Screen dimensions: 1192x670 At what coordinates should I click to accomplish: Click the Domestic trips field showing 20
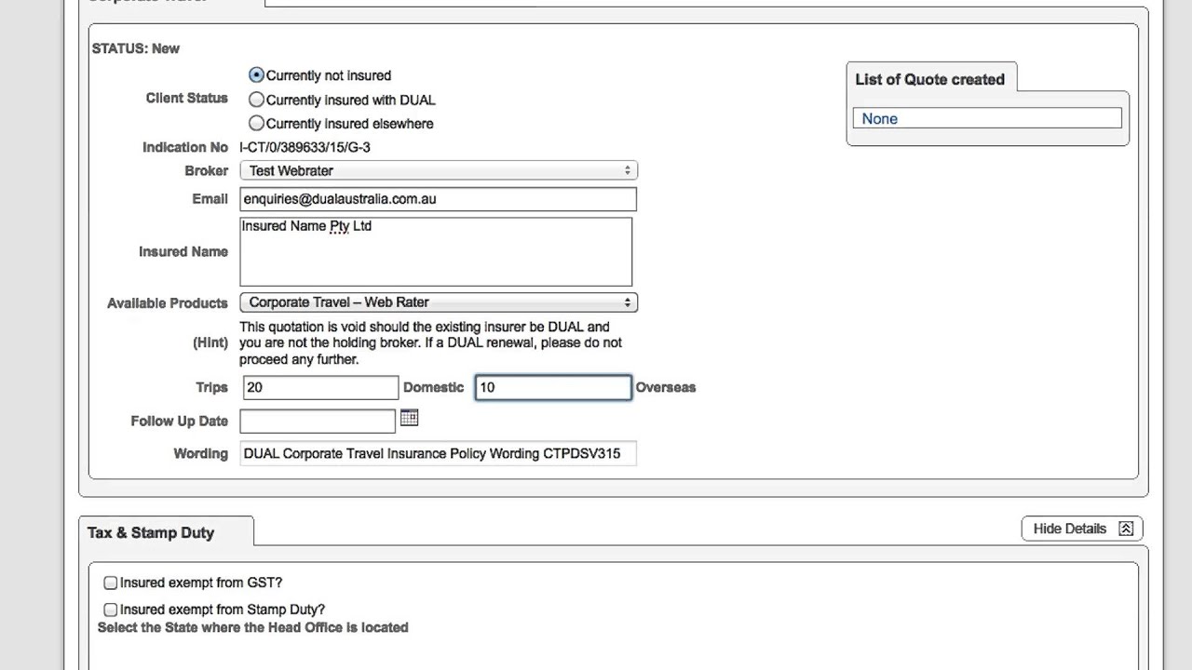point(319,387)
